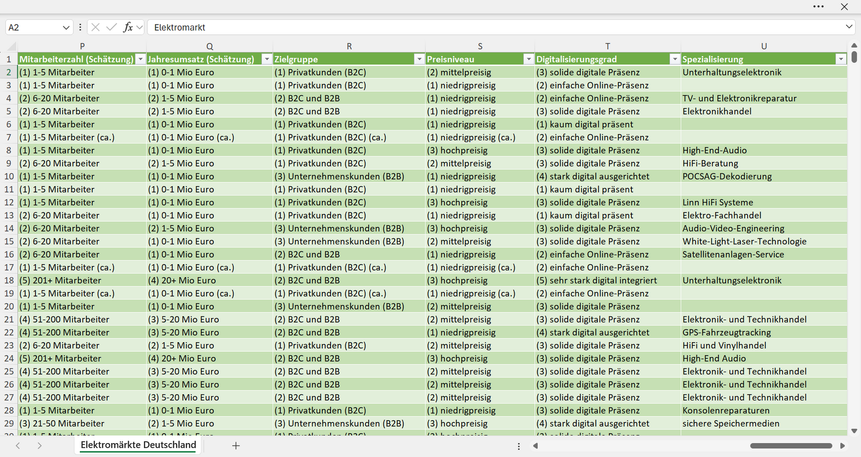Click cell with (3) 21-50 Mitarbeiter
The width and height of the screenshot is (861, 457).
pyautogui.click(x=82, y=424)
